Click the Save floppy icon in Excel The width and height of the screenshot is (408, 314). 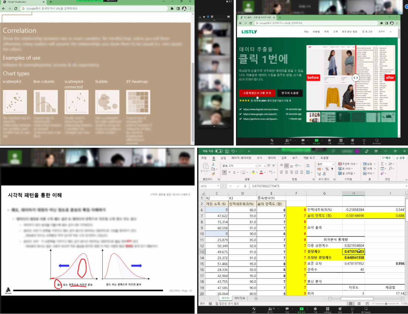[x=227, y=151]
